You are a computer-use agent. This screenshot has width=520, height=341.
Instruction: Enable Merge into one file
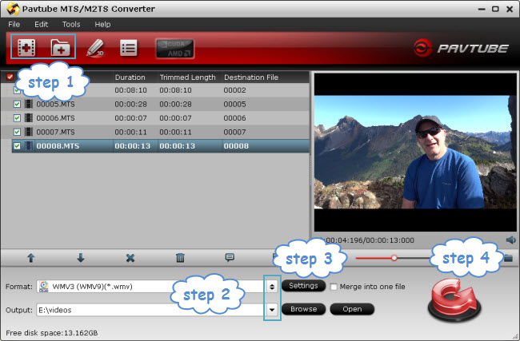pyautogui.click(x=334, y=287)
